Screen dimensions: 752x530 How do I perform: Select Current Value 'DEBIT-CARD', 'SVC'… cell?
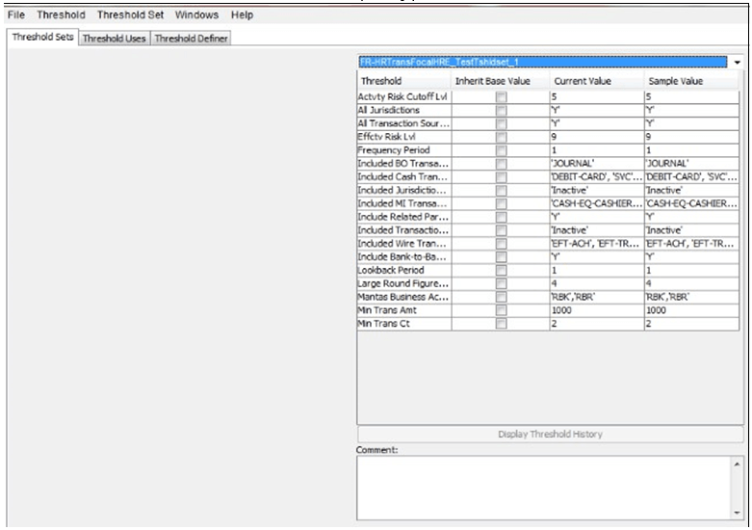point(597,177)
